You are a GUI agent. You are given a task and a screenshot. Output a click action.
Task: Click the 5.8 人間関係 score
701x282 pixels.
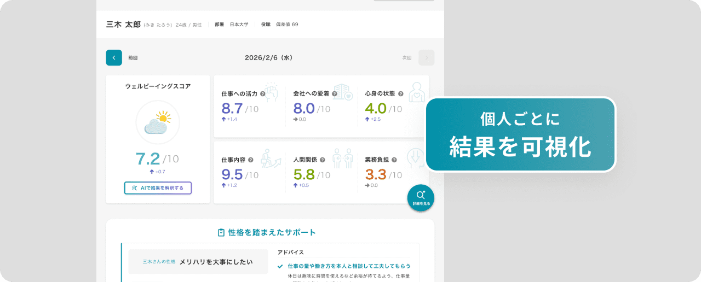(304, 175)
